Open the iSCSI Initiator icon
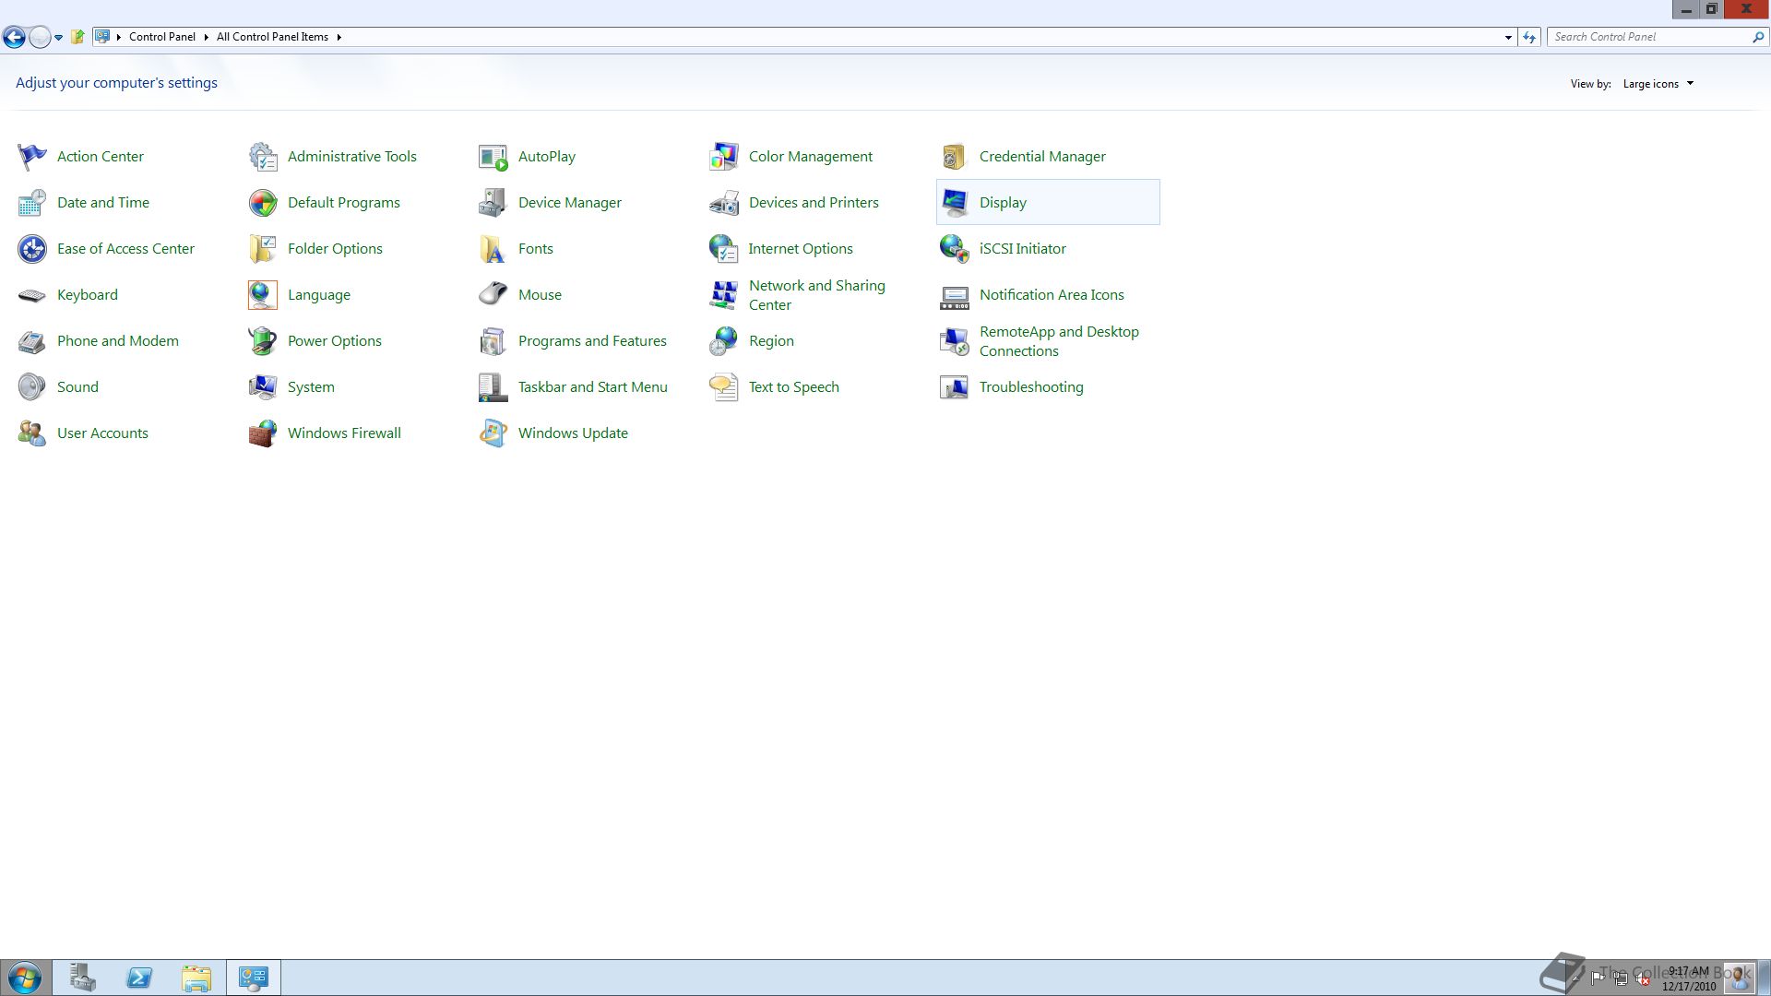Image resolution: width=1771 pixels, height=996 pixels. [x=955, y=249]
